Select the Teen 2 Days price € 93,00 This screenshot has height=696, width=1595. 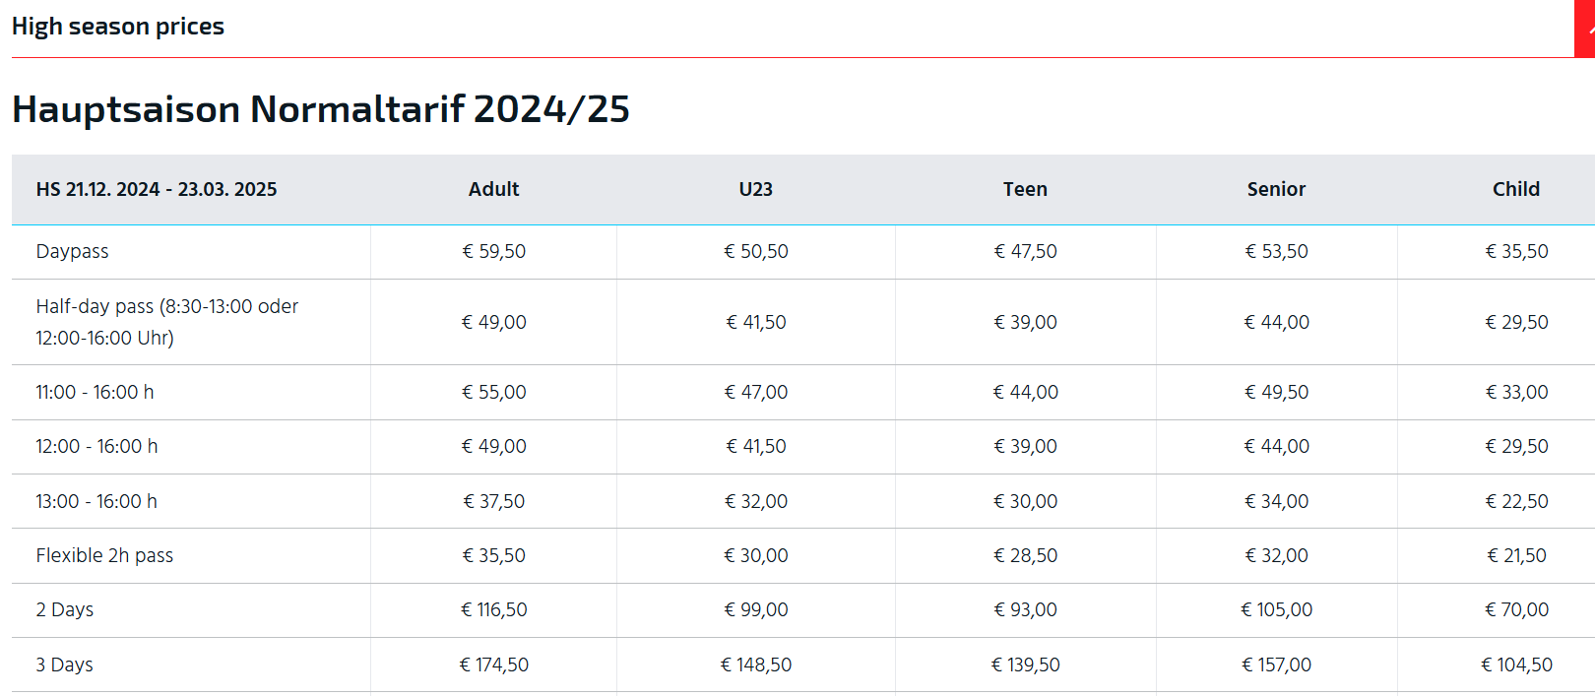tap(1025, 609)
